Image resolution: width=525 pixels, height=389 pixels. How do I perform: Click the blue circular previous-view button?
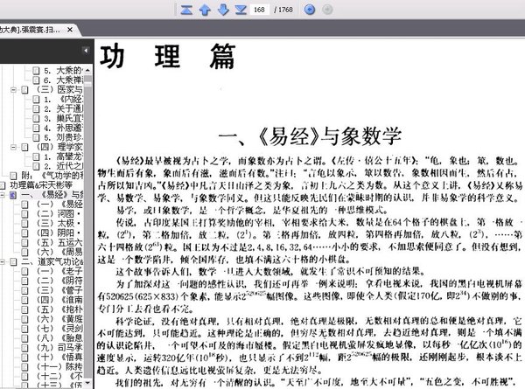point(310,10)
